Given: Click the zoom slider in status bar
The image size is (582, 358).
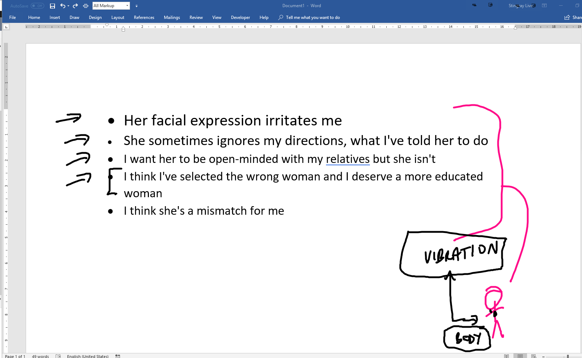Looking at the screenshot, I should (x=568, y=356).
